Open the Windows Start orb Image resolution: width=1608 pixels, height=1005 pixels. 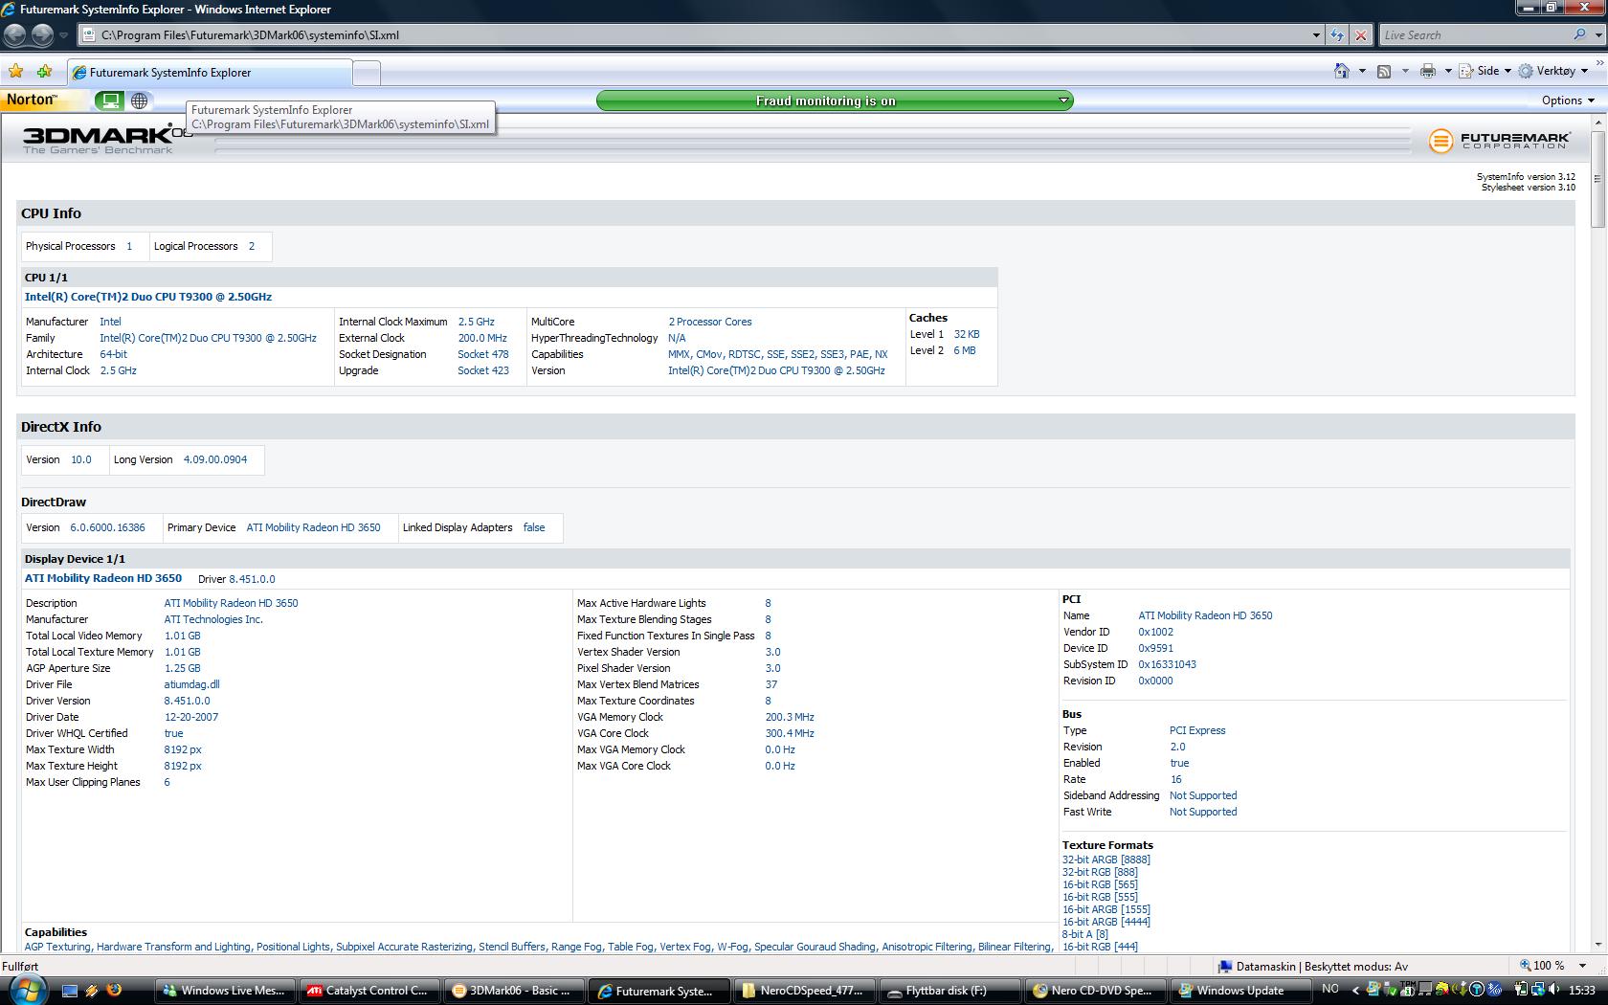click(x=27, y=990)
